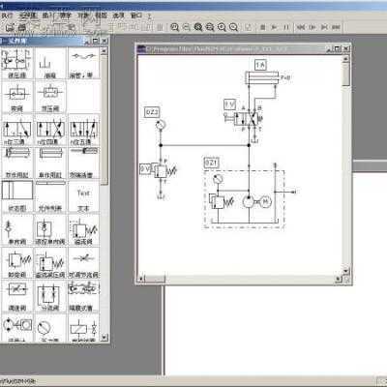Pick the relief valve symbol with spring

[x=83, y=229]
